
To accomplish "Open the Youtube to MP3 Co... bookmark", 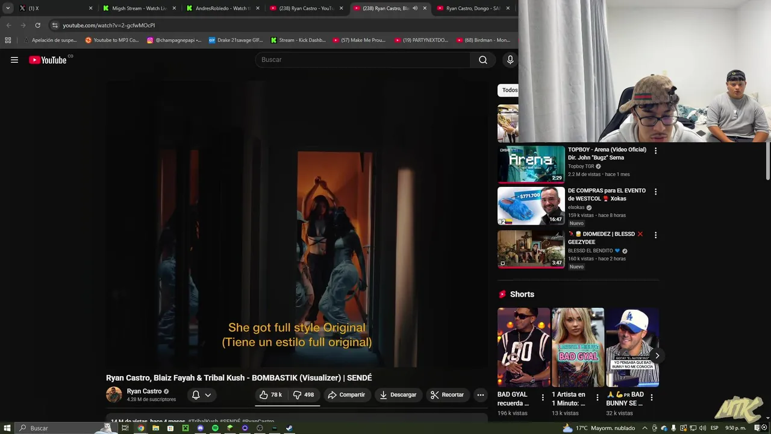I will click(x=112, y=40).
